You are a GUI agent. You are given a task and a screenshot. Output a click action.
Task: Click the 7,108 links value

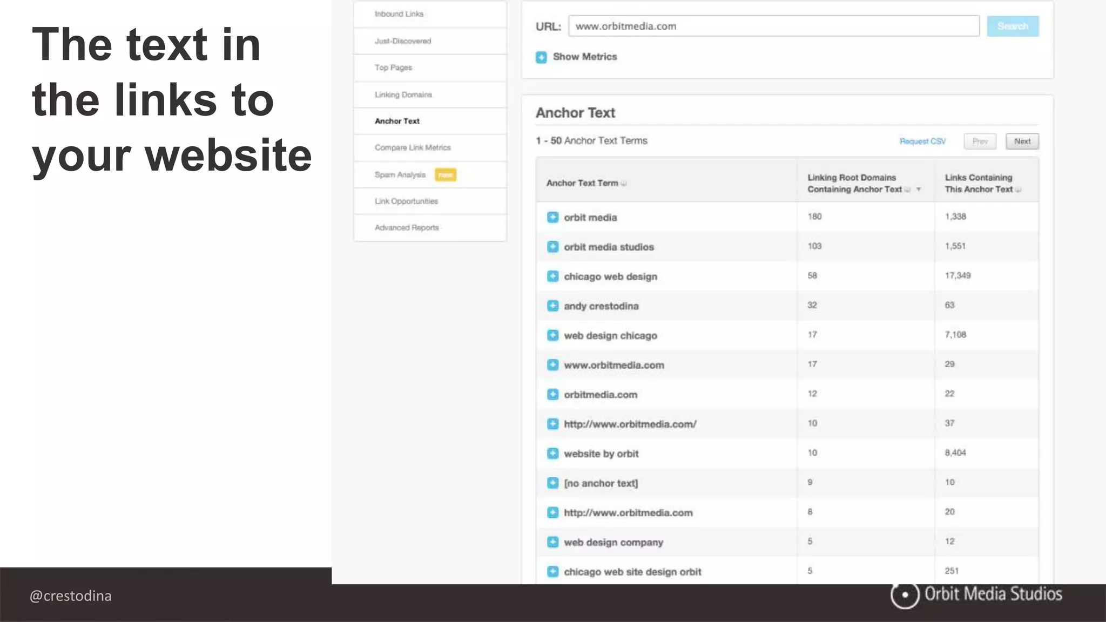point(955,335)
